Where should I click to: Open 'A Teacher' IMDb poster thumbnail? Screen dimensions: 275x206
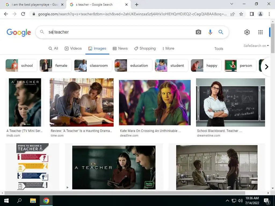click(25, 102)
